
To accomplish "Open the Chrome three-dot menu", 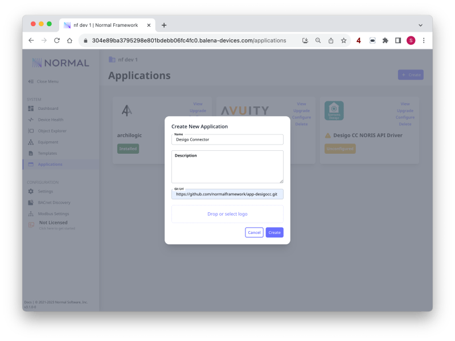I will pyautogui.click(x=424, y=40).
